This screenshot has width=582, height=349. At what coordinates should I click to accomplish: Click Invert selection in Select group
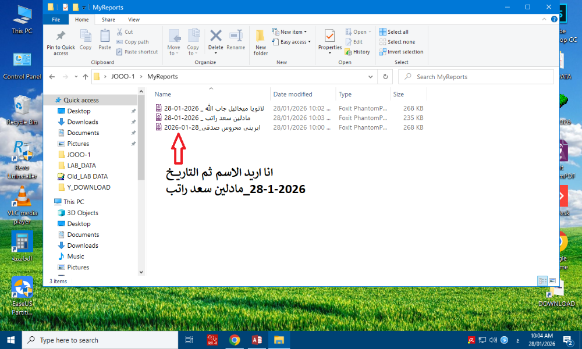[x=402, y=52]
